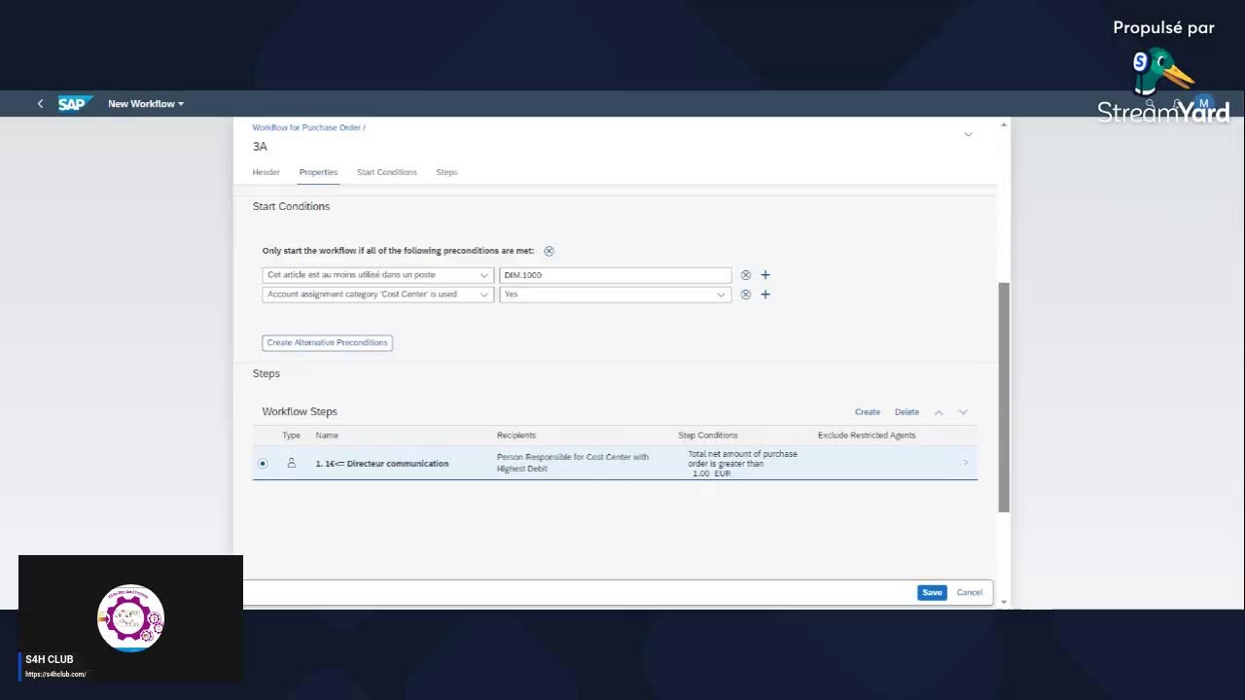1245x700 pixels.
Task: Delete the DIM.1000 precondition row
Action: click(x=745, y=275)
